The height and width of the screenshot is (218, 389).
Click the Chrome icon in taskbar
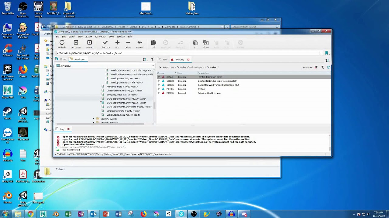(30, 214)
